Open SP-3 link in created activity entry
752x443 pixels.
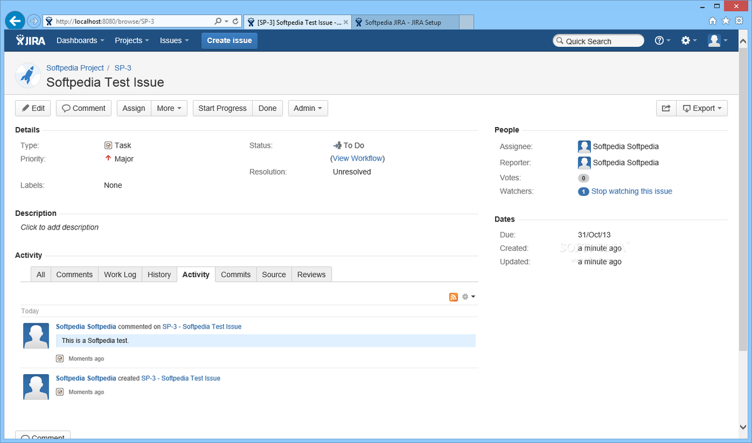[x=181, y=379]
